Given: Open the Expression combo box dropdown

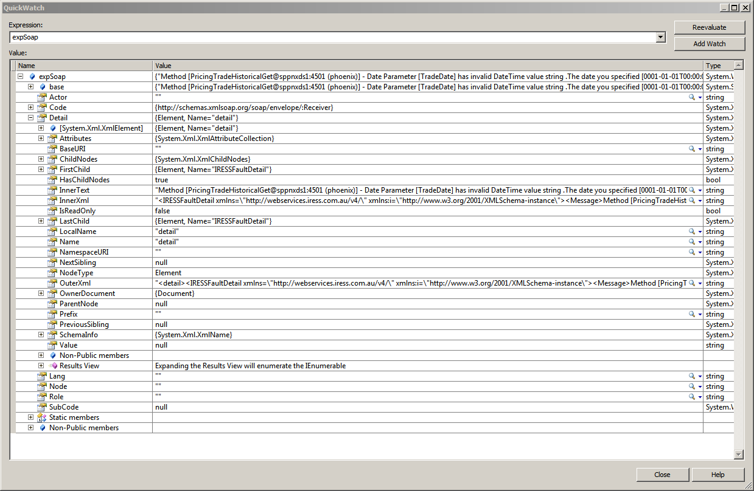Looking at the screenshot, I should coord(661,37).
